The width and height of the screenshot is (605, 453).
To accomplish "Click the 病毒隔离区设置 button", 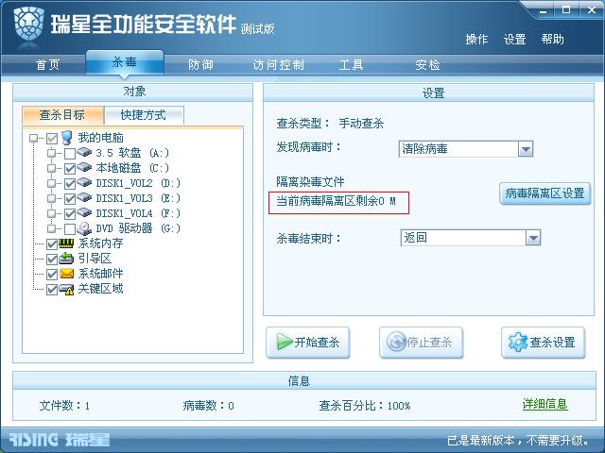I will click(x=544, y=193).
